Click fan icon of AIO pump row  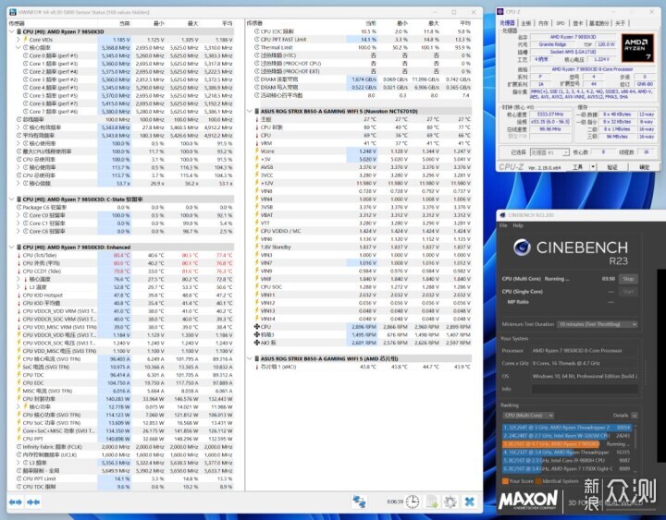pyautogui.click(x=256, y=343)
